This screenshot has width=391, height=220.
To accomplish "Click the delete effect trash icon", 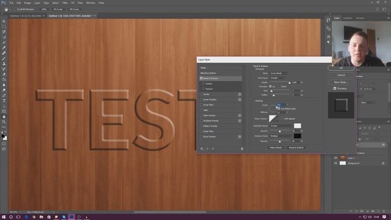I will (x=242, y=148).
